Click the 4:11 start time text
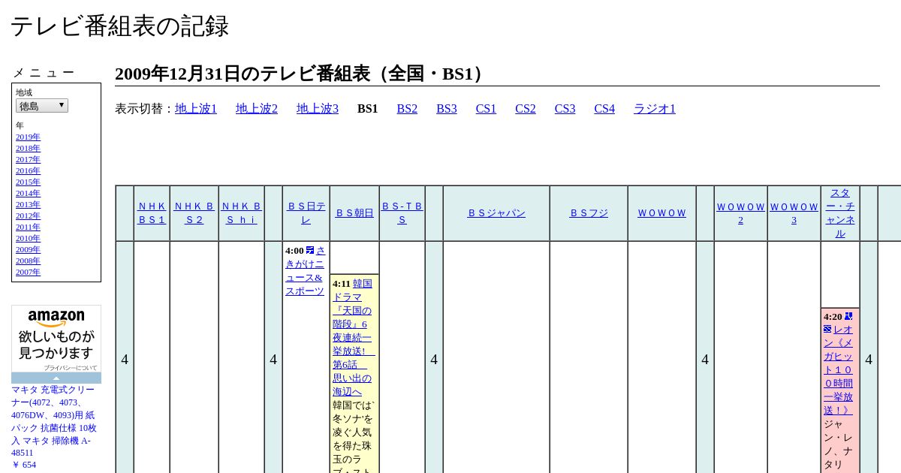Viewport: 901px width, 473px height. point(342,284)
